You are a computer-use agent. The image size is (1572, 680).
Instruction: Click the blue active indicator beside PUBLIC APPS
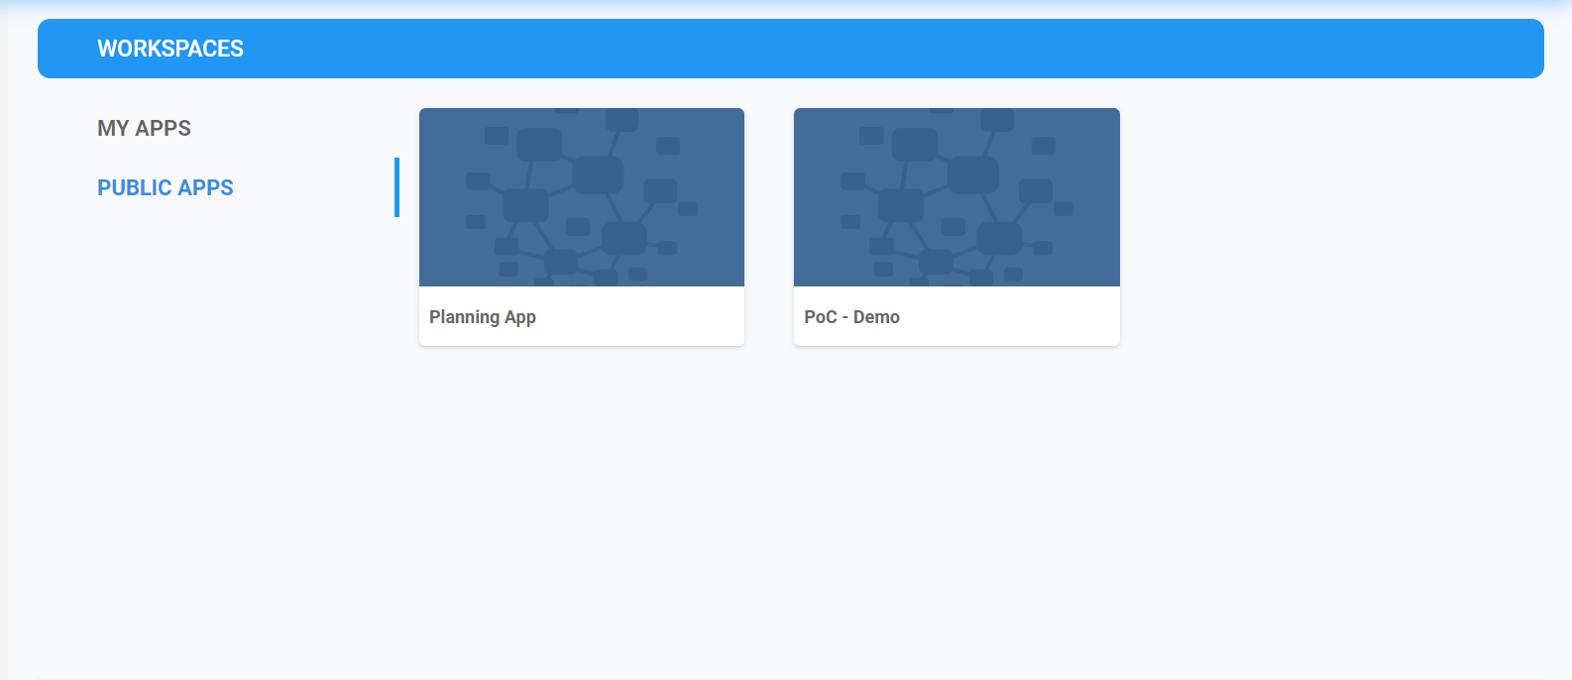396,187
